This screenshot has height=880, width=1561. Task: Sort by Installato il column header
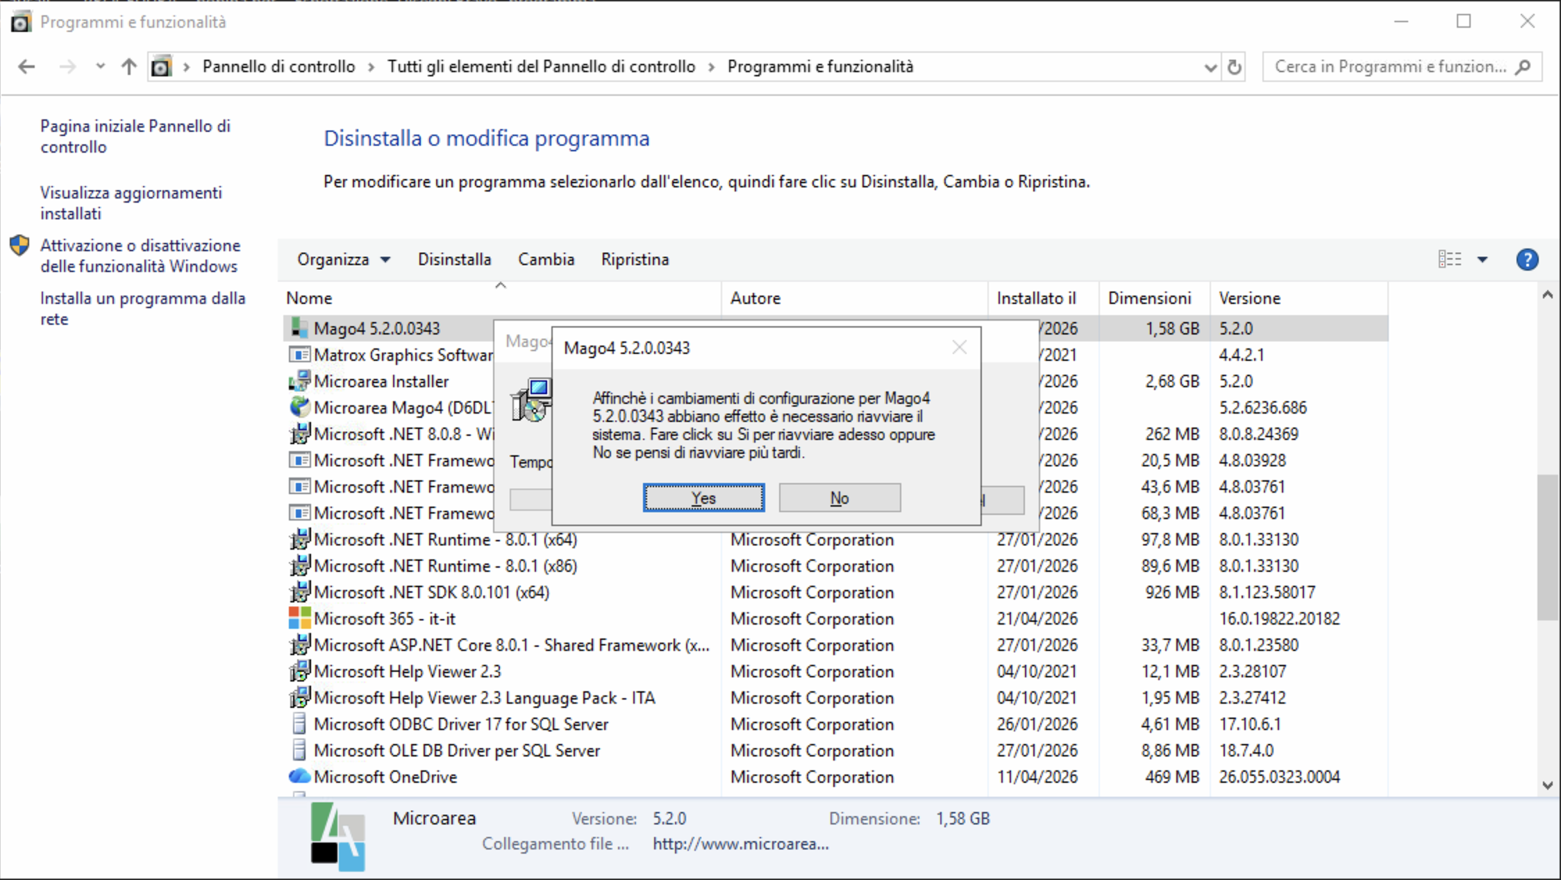pos(1044,298)
